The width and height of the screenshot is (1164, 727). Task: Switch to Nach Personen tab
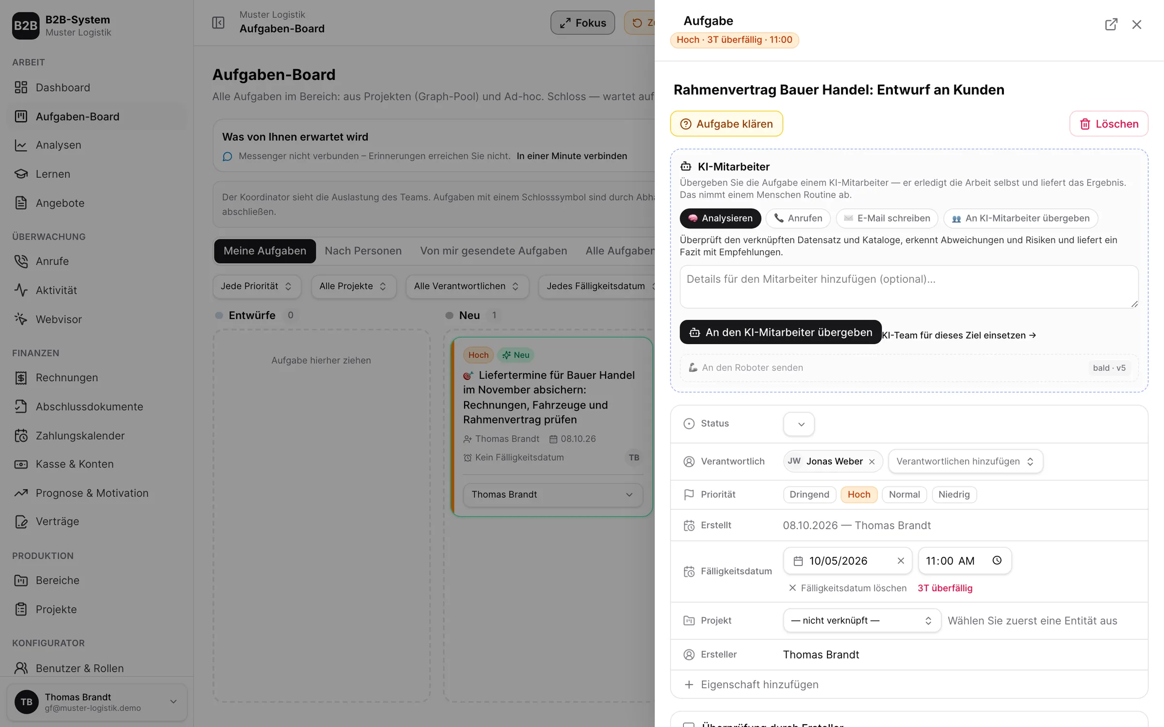pos(363,251)
